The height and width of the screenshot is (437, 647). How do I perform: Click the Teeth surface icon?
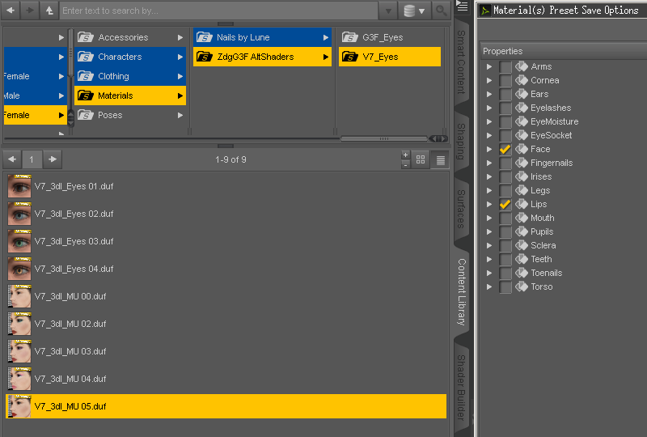522,259
